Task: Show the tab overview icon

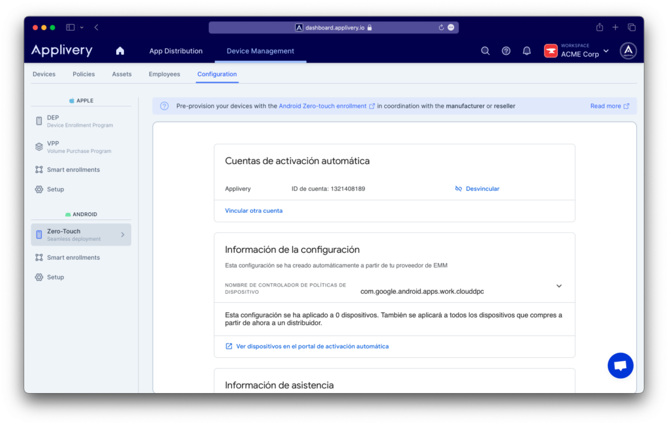Action: (631, 27)
